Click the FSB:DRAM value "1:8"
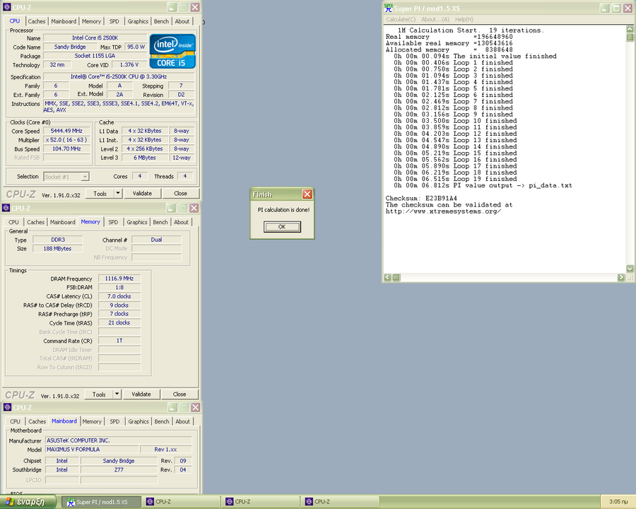 119,288
